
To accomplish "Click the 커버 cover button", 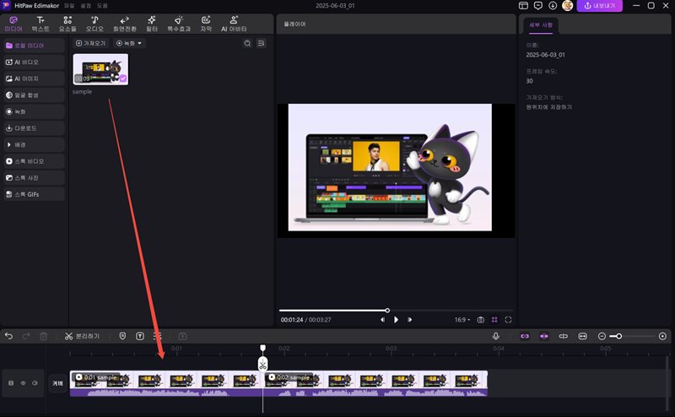I will (x=57, y=383).
